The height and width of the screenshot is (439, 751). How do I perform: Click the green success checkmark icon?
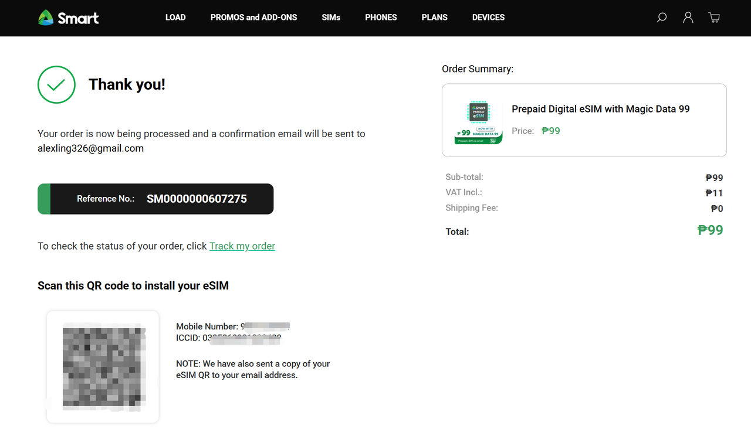(x=56, y=85)
